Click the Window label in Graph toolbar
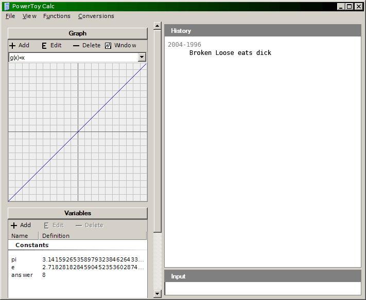This screenshot has height=300, width=366. [125, 45]
